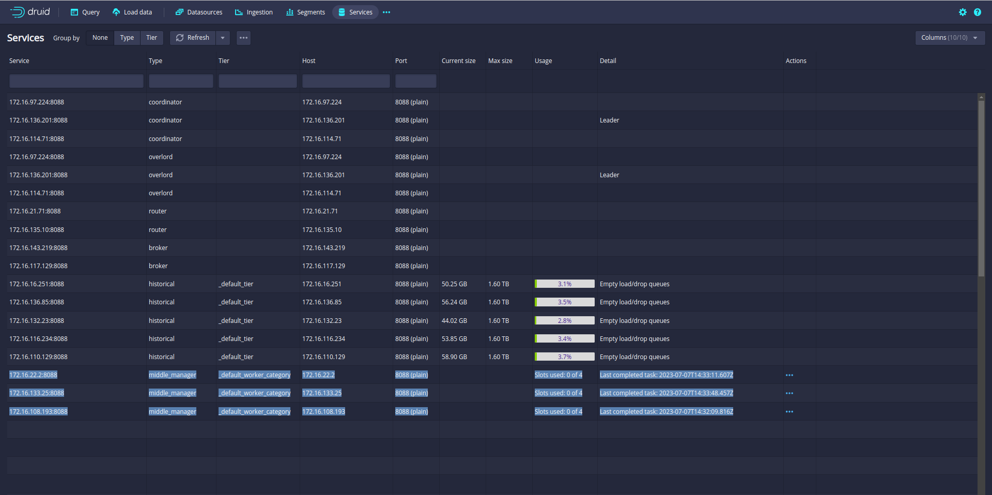Viewport: 992px width, 495px height.
Task: Click the top navigation more ellipsis
Action: point(386,12)
